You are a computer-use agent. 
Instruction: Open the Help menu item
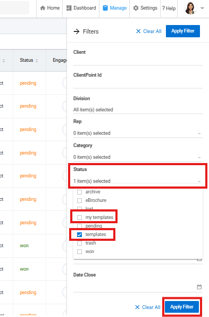tap(169, 9)
